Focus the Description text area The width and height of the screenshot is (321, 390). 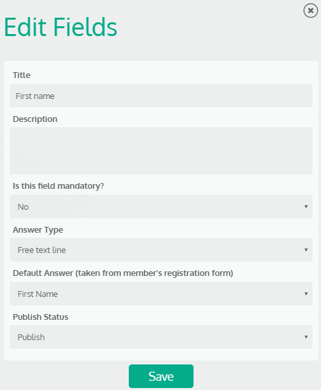click(x=161, y=151)
